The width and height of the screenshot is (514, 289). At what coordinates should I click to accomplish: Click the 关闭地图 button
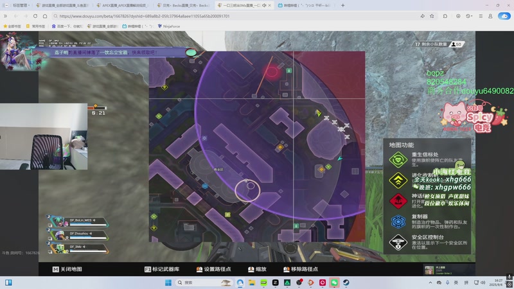[x=67, y=269]
